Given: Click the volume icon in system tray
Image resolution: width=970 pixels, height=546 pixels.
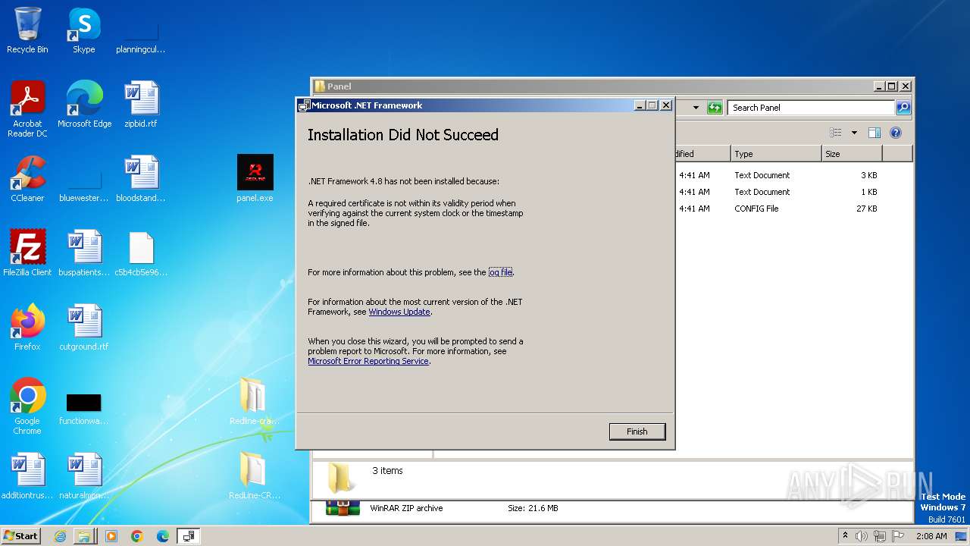Looking at the screenshot, I should coord(862,536).
